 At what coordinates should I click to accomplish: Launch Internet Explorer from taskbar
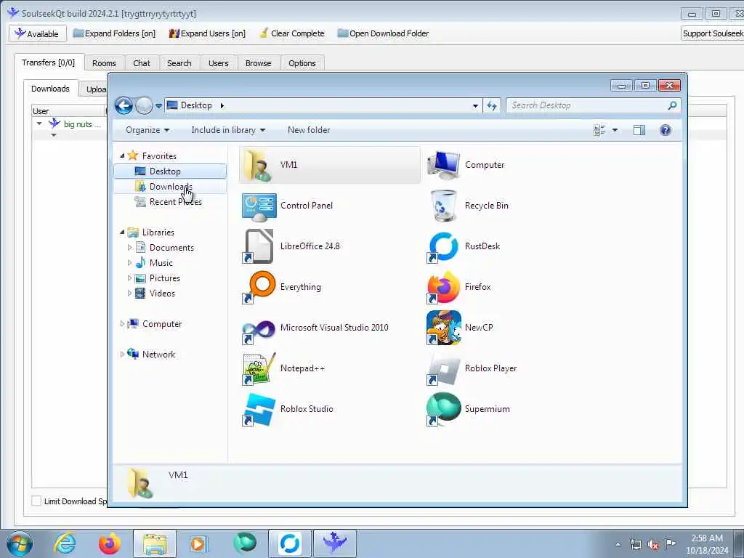(65, 543)
